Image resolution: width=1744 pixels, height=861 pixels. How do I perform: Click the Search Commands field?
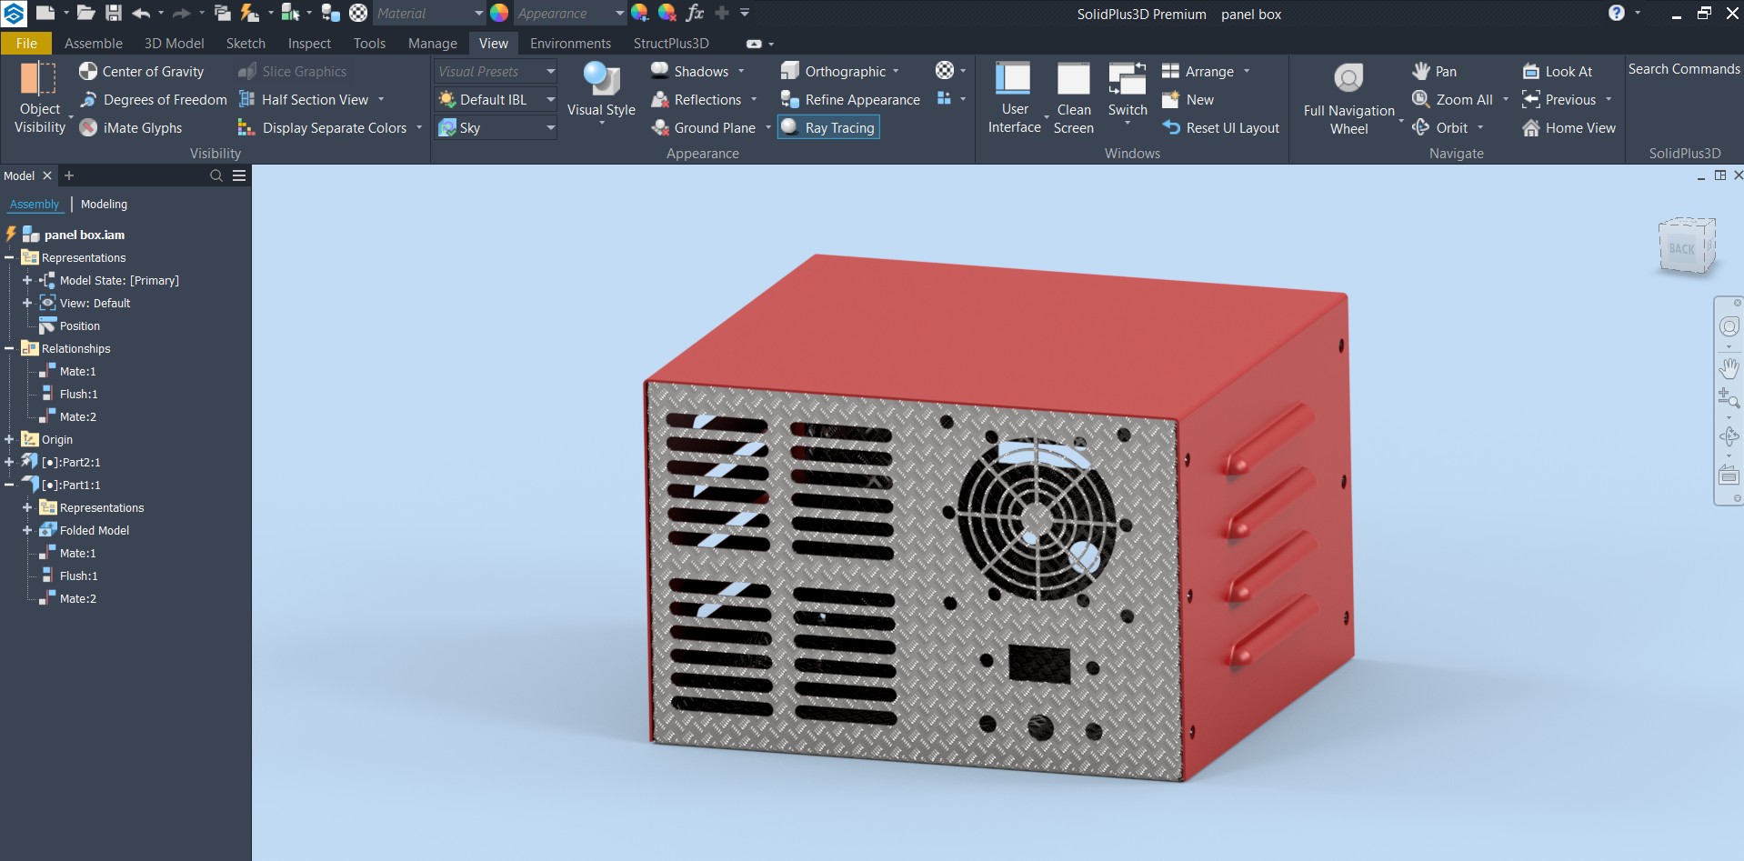pos(1683,69)
